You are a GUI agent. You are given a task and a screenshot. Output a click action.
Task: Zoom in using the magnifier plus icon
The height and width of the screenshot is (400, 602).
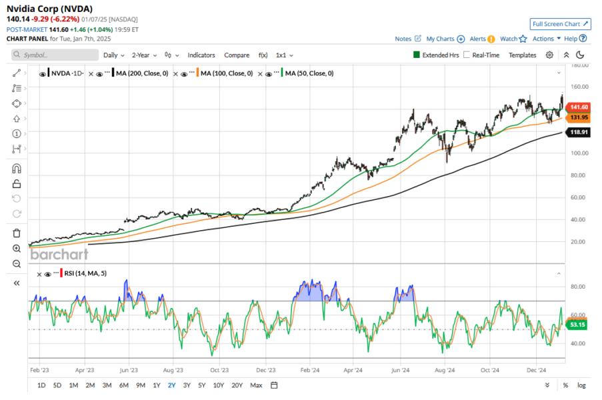point(17,249)
